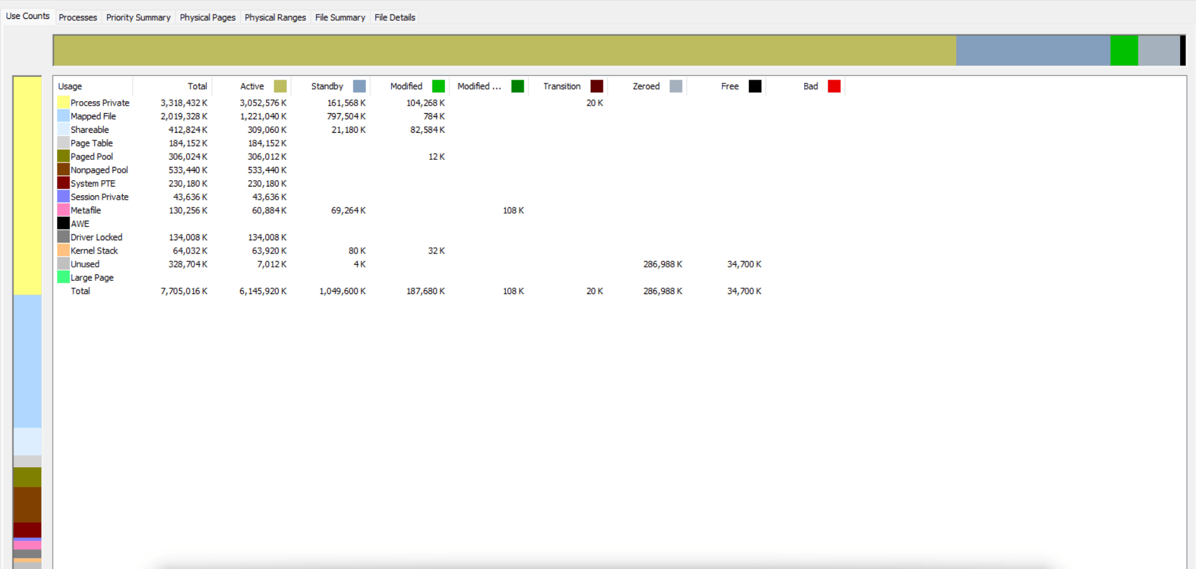This screenshot has width=1196, height=569.
Task: Select the Mapped File row label
Action: coord(93,116)
